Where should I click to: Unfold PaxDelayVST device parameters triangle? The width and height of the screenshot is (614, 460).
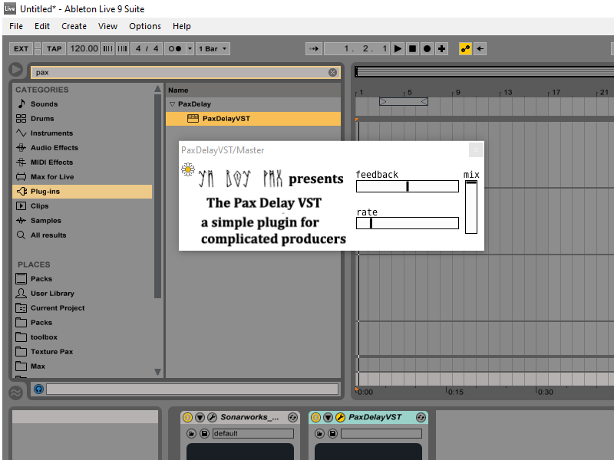pos(328,417)
